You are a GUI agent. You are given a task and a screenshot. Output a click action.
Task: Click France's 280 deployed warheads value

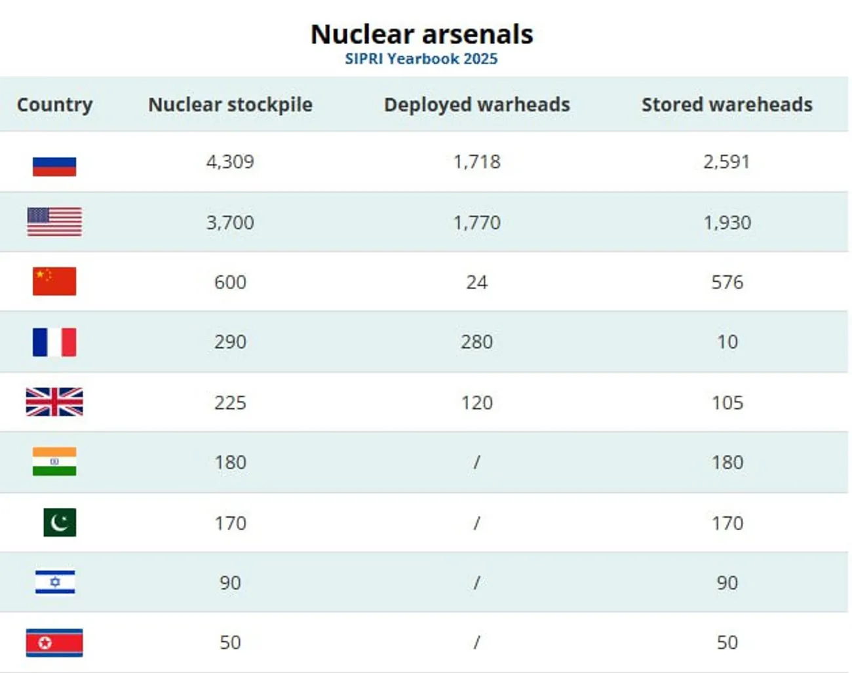(476, 342)
